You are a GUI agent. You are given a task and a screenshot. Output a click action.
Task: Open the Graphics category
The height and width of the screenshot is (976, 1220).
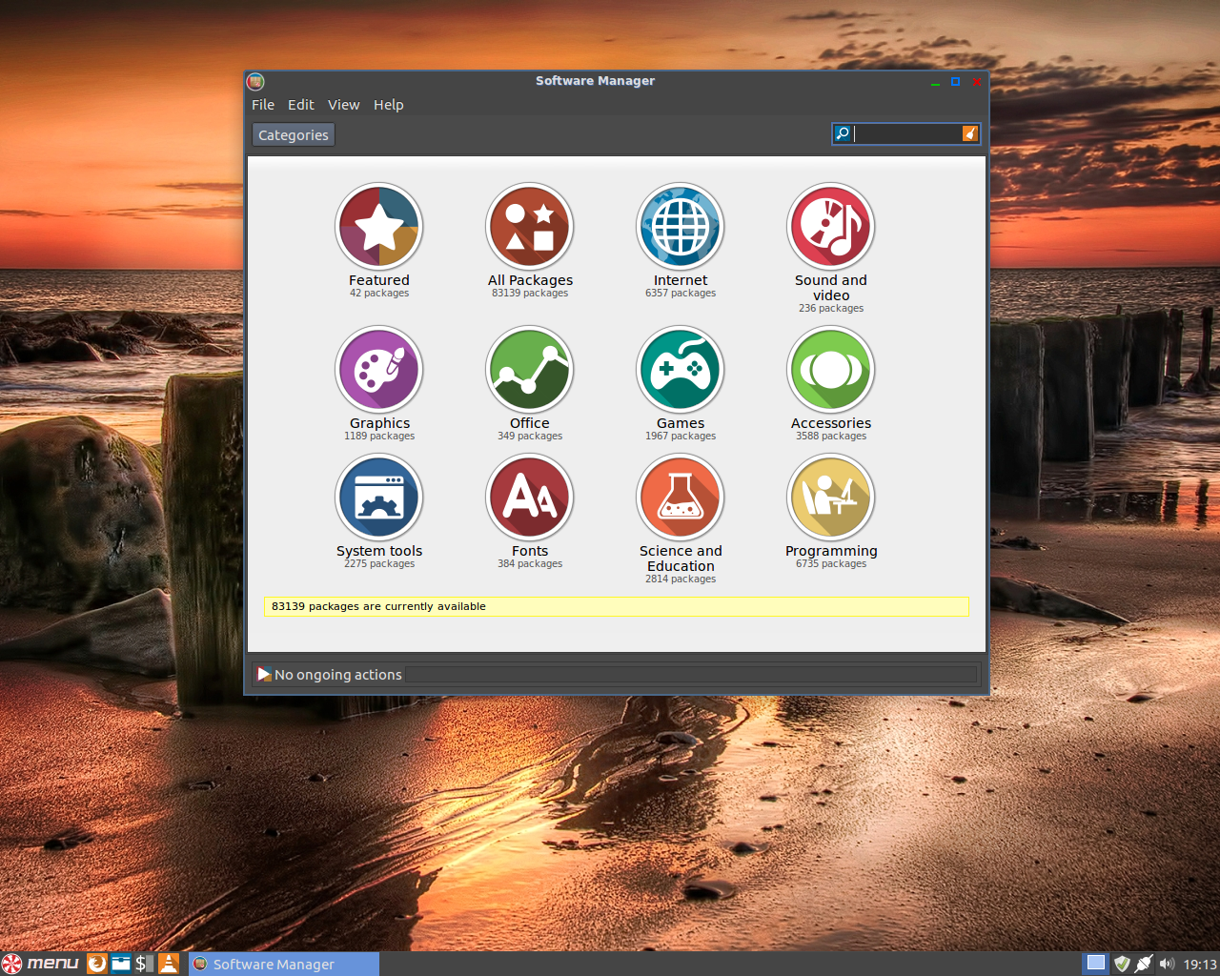[379, 383]
